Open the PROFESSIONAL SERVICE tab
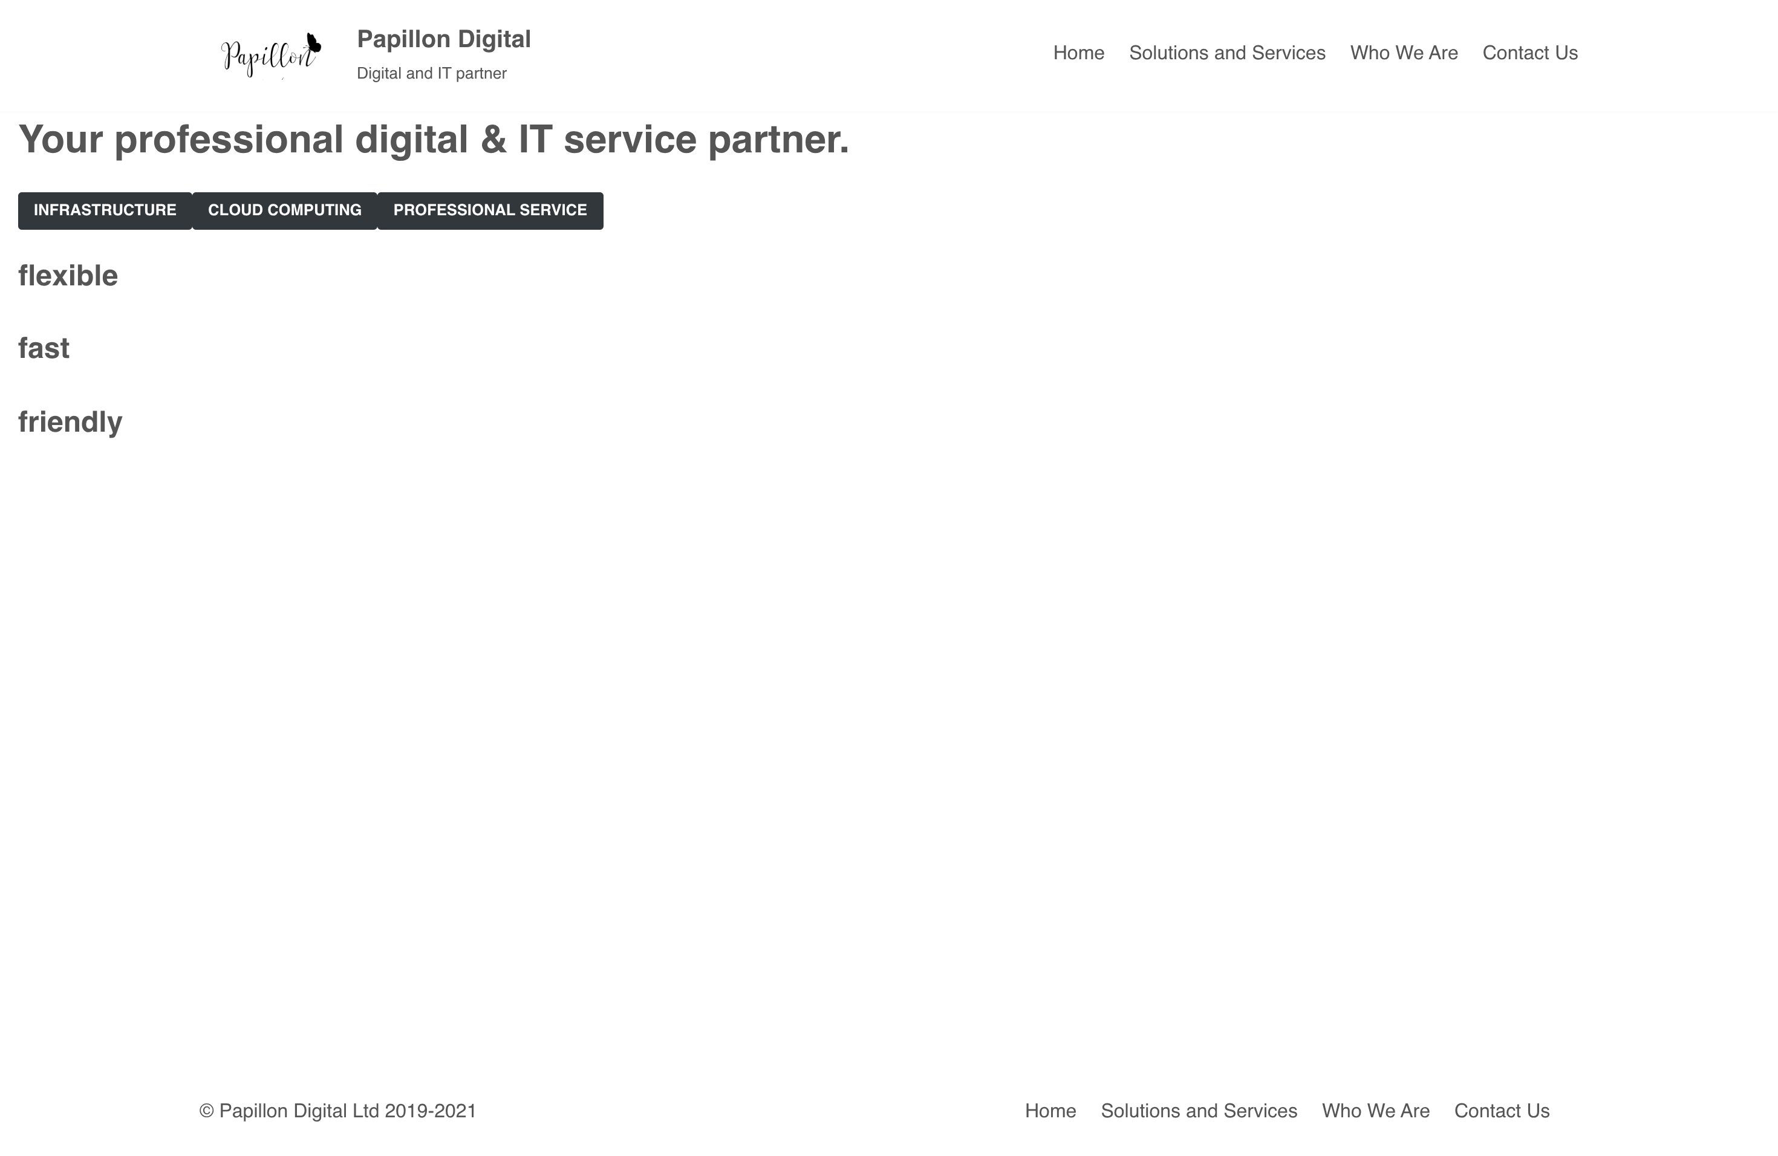The image size is (1778, 1156). point(490,210)
